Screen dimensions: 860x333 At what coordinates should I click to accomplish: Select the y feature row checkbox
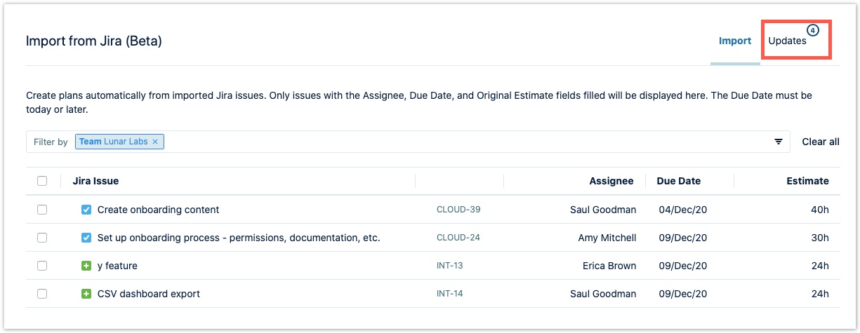tap(42, 266)
